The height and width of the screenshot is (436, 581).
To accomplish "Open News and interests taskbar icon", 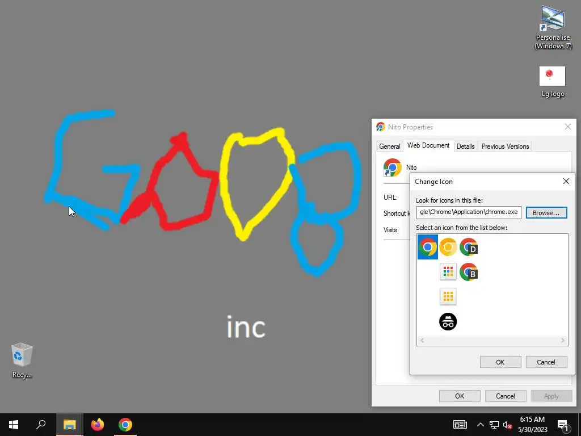I will coord(460,425).
